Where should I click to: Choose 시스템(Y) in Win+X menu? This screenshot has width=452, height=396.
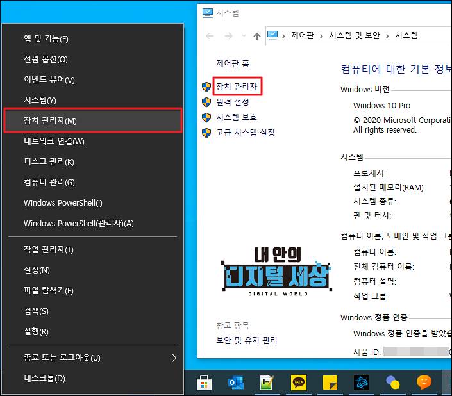pos(93,100)
